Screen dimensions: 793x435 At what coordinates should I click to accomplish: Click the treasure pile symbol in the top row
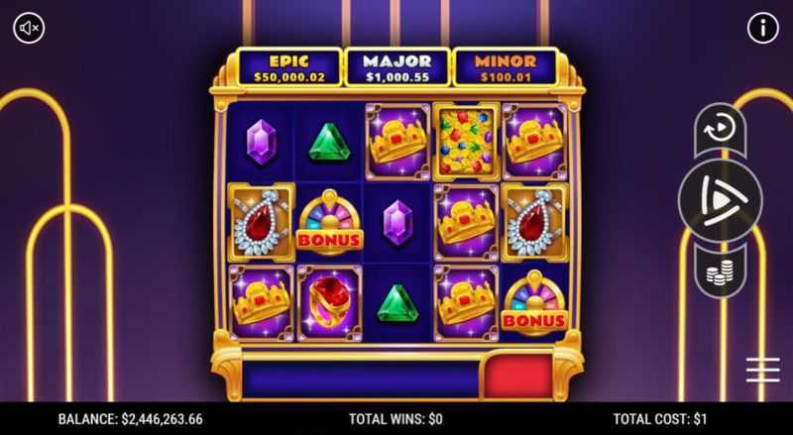click(x=466, y=142)
